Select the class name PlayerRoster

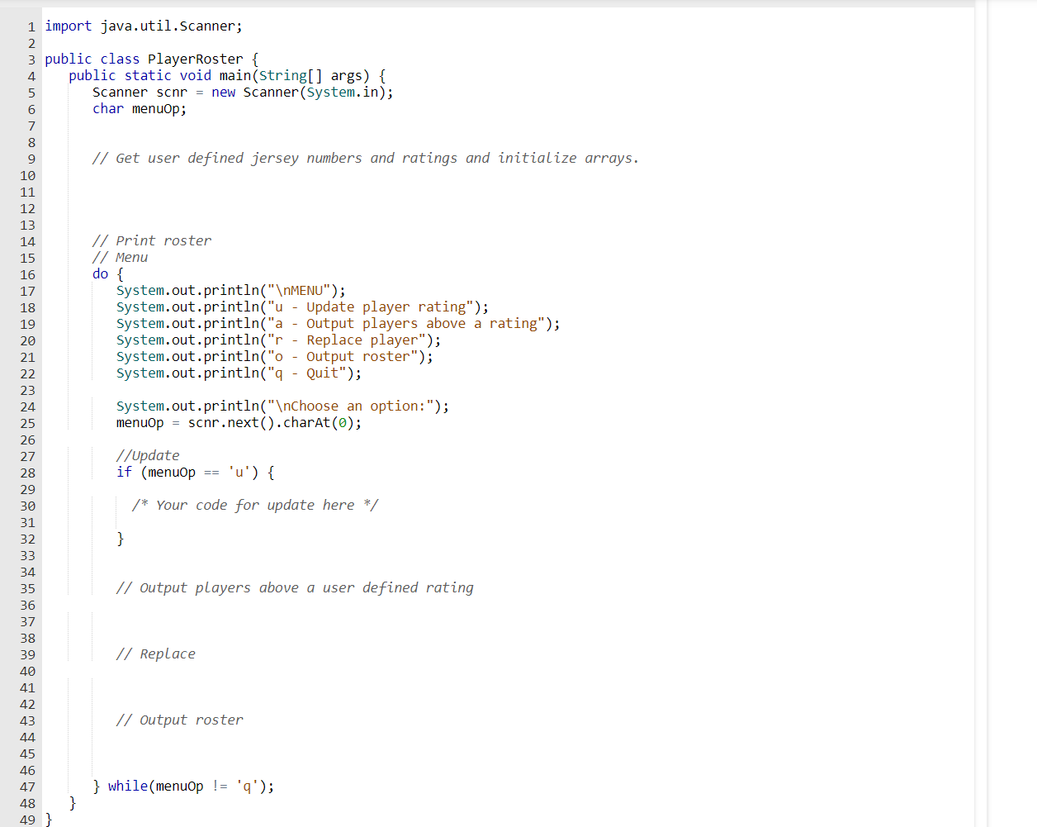coord(194,59)
